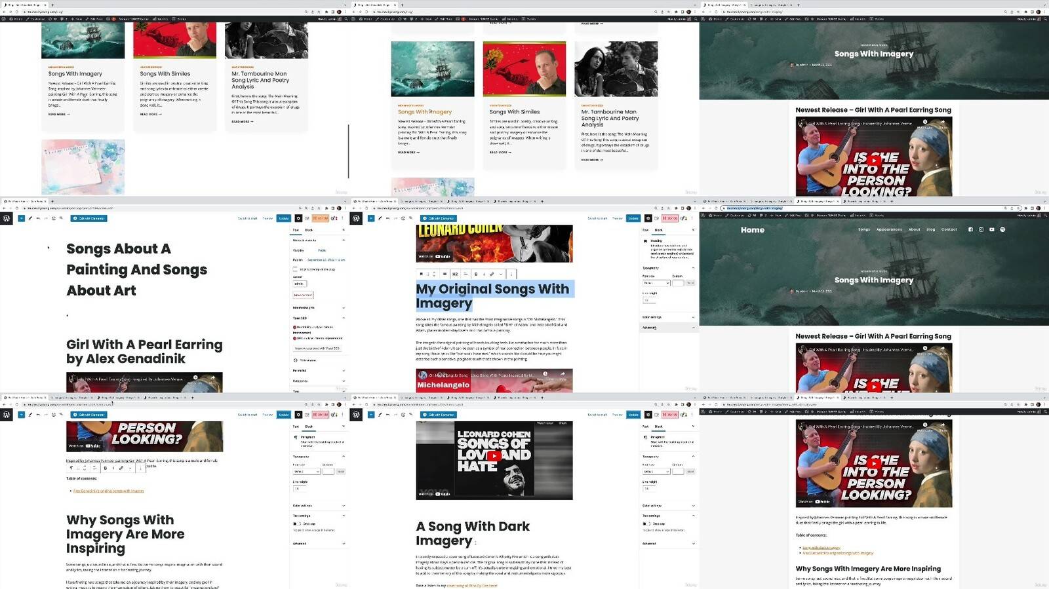Click the Custom font size field in My Original Songs editor
Image resolution: width=1049 pixels, height=589 pixels.
point(678,283)
